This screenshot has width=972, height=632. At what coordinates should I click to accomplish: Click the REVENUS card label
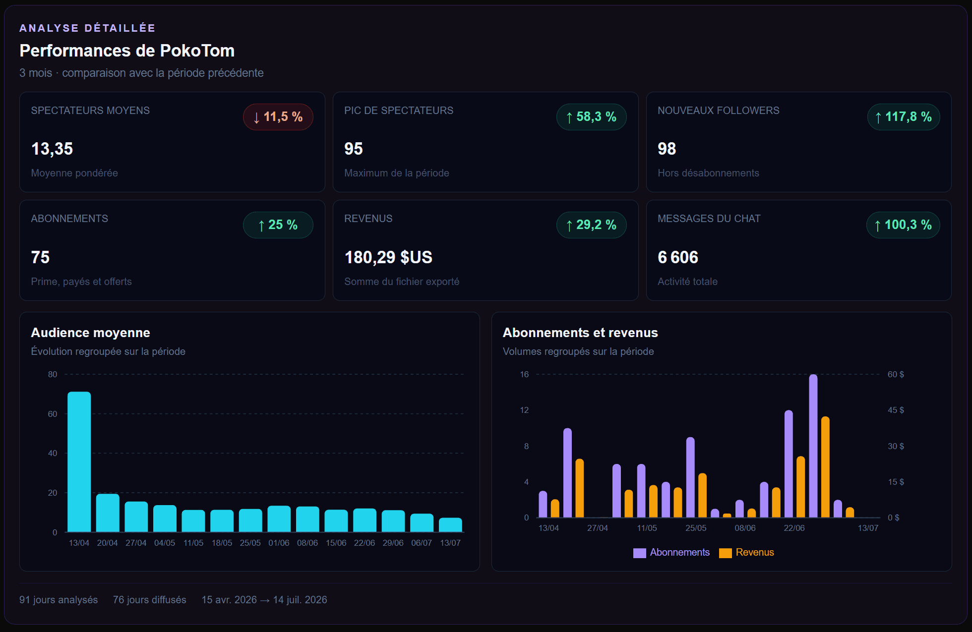(368, 219)
